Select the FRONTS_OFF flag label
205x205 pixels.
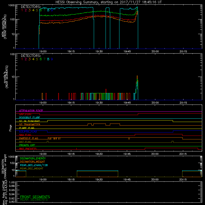point(27,145)
